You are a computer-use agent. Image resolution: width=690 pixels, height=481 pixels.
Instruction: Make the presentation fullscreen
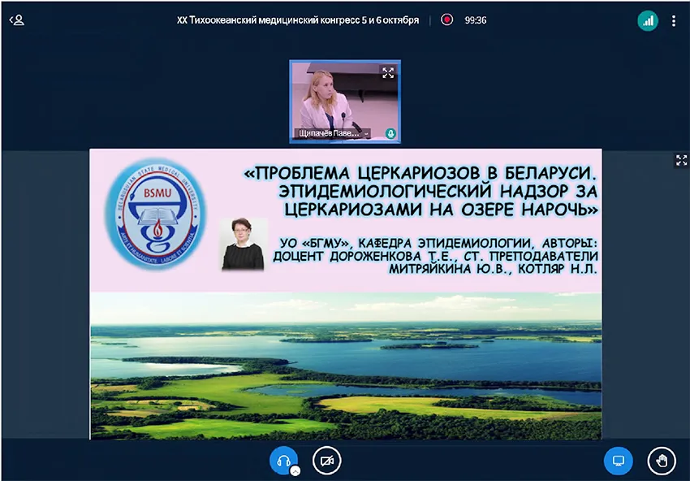click(681, 160)
